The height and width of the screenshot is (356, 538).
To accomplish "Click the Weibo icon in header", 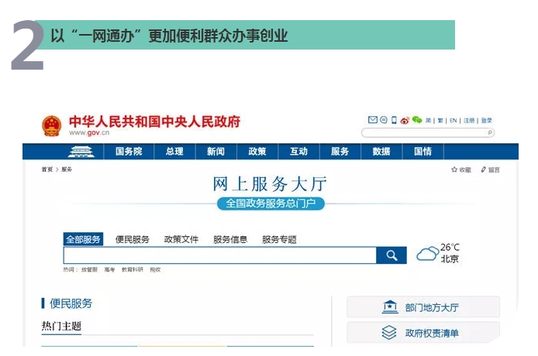I will (405, 120).
